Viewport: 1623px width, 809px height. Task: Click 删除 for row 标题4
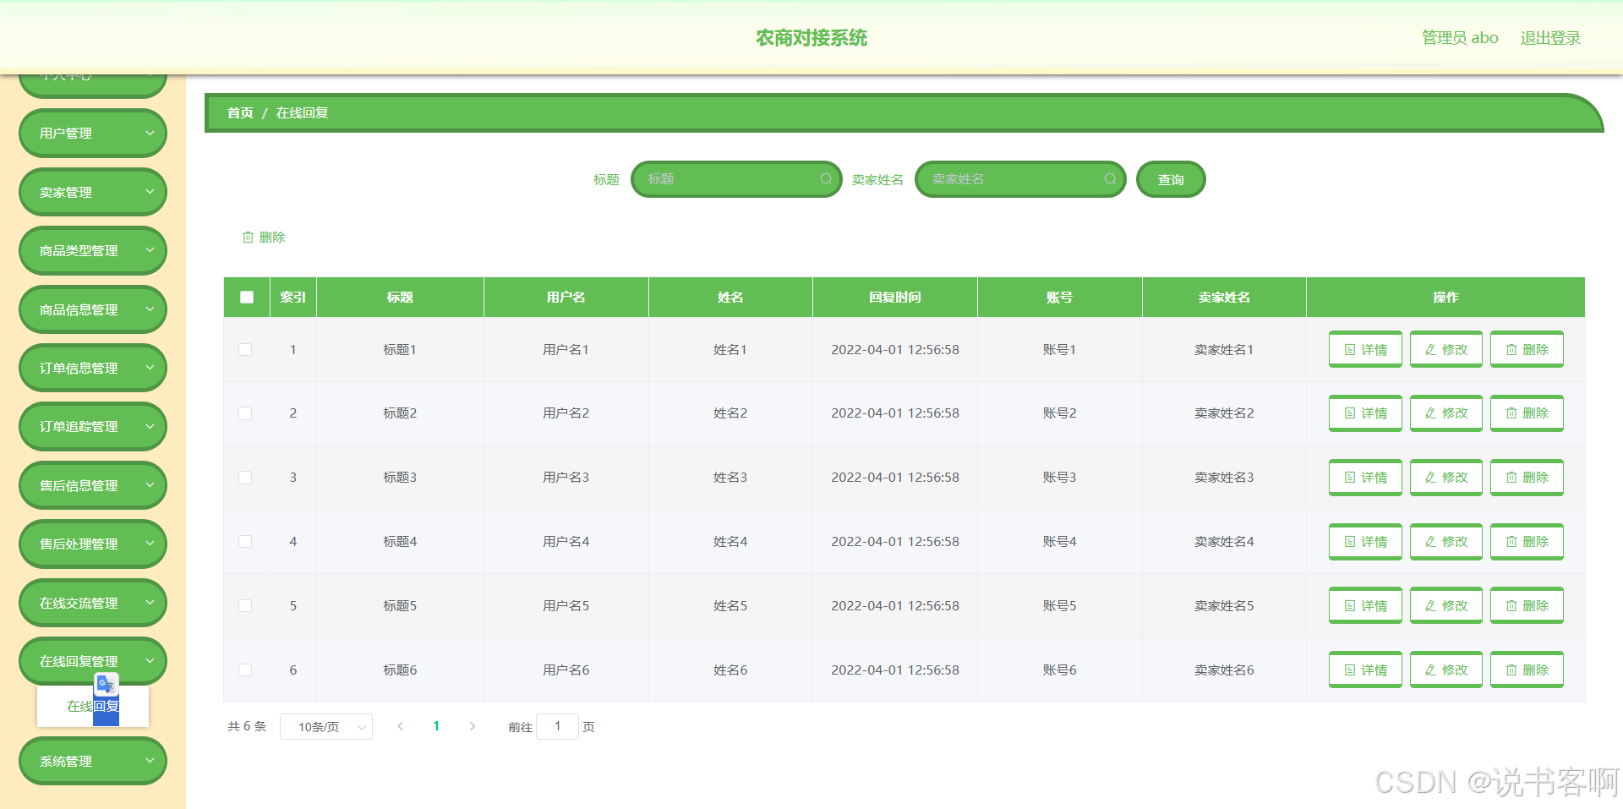pyautogui.click(x=1527, y=542)
